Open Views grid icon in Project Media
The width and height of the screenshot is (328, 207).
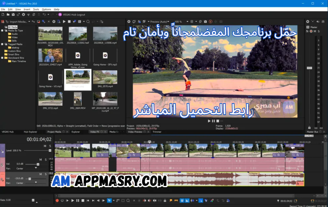click(x=79, y=21)
